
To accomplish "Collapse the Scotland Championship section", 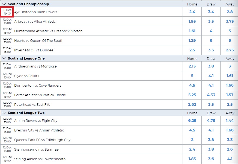I will [x=4, y=4].
